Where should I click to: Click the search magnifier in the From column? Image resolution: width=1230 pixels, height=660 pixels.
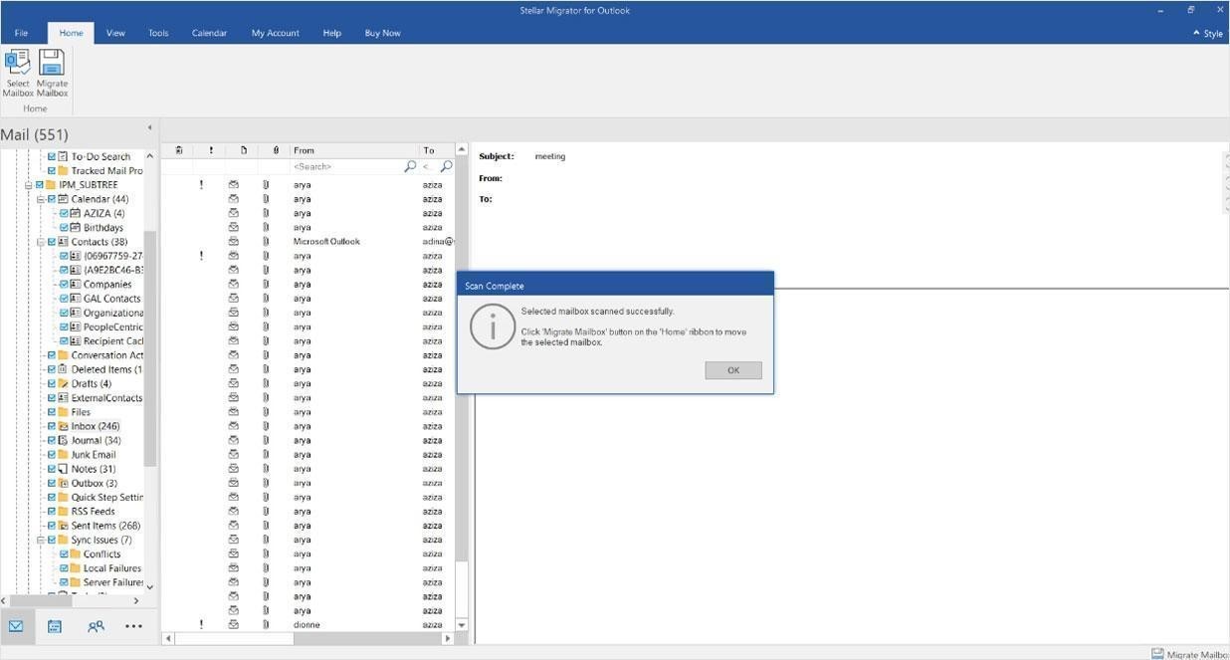pyautogui.click(x=410, y=166)
